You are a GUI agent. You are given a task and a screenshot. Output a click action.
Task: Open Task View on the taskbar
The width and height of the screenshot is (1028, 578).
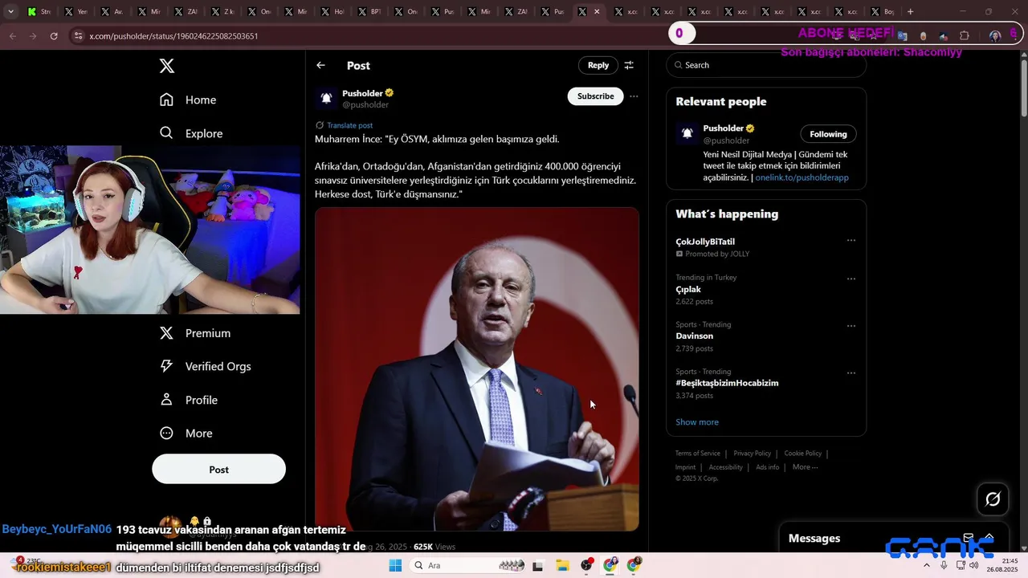[537, 565]
